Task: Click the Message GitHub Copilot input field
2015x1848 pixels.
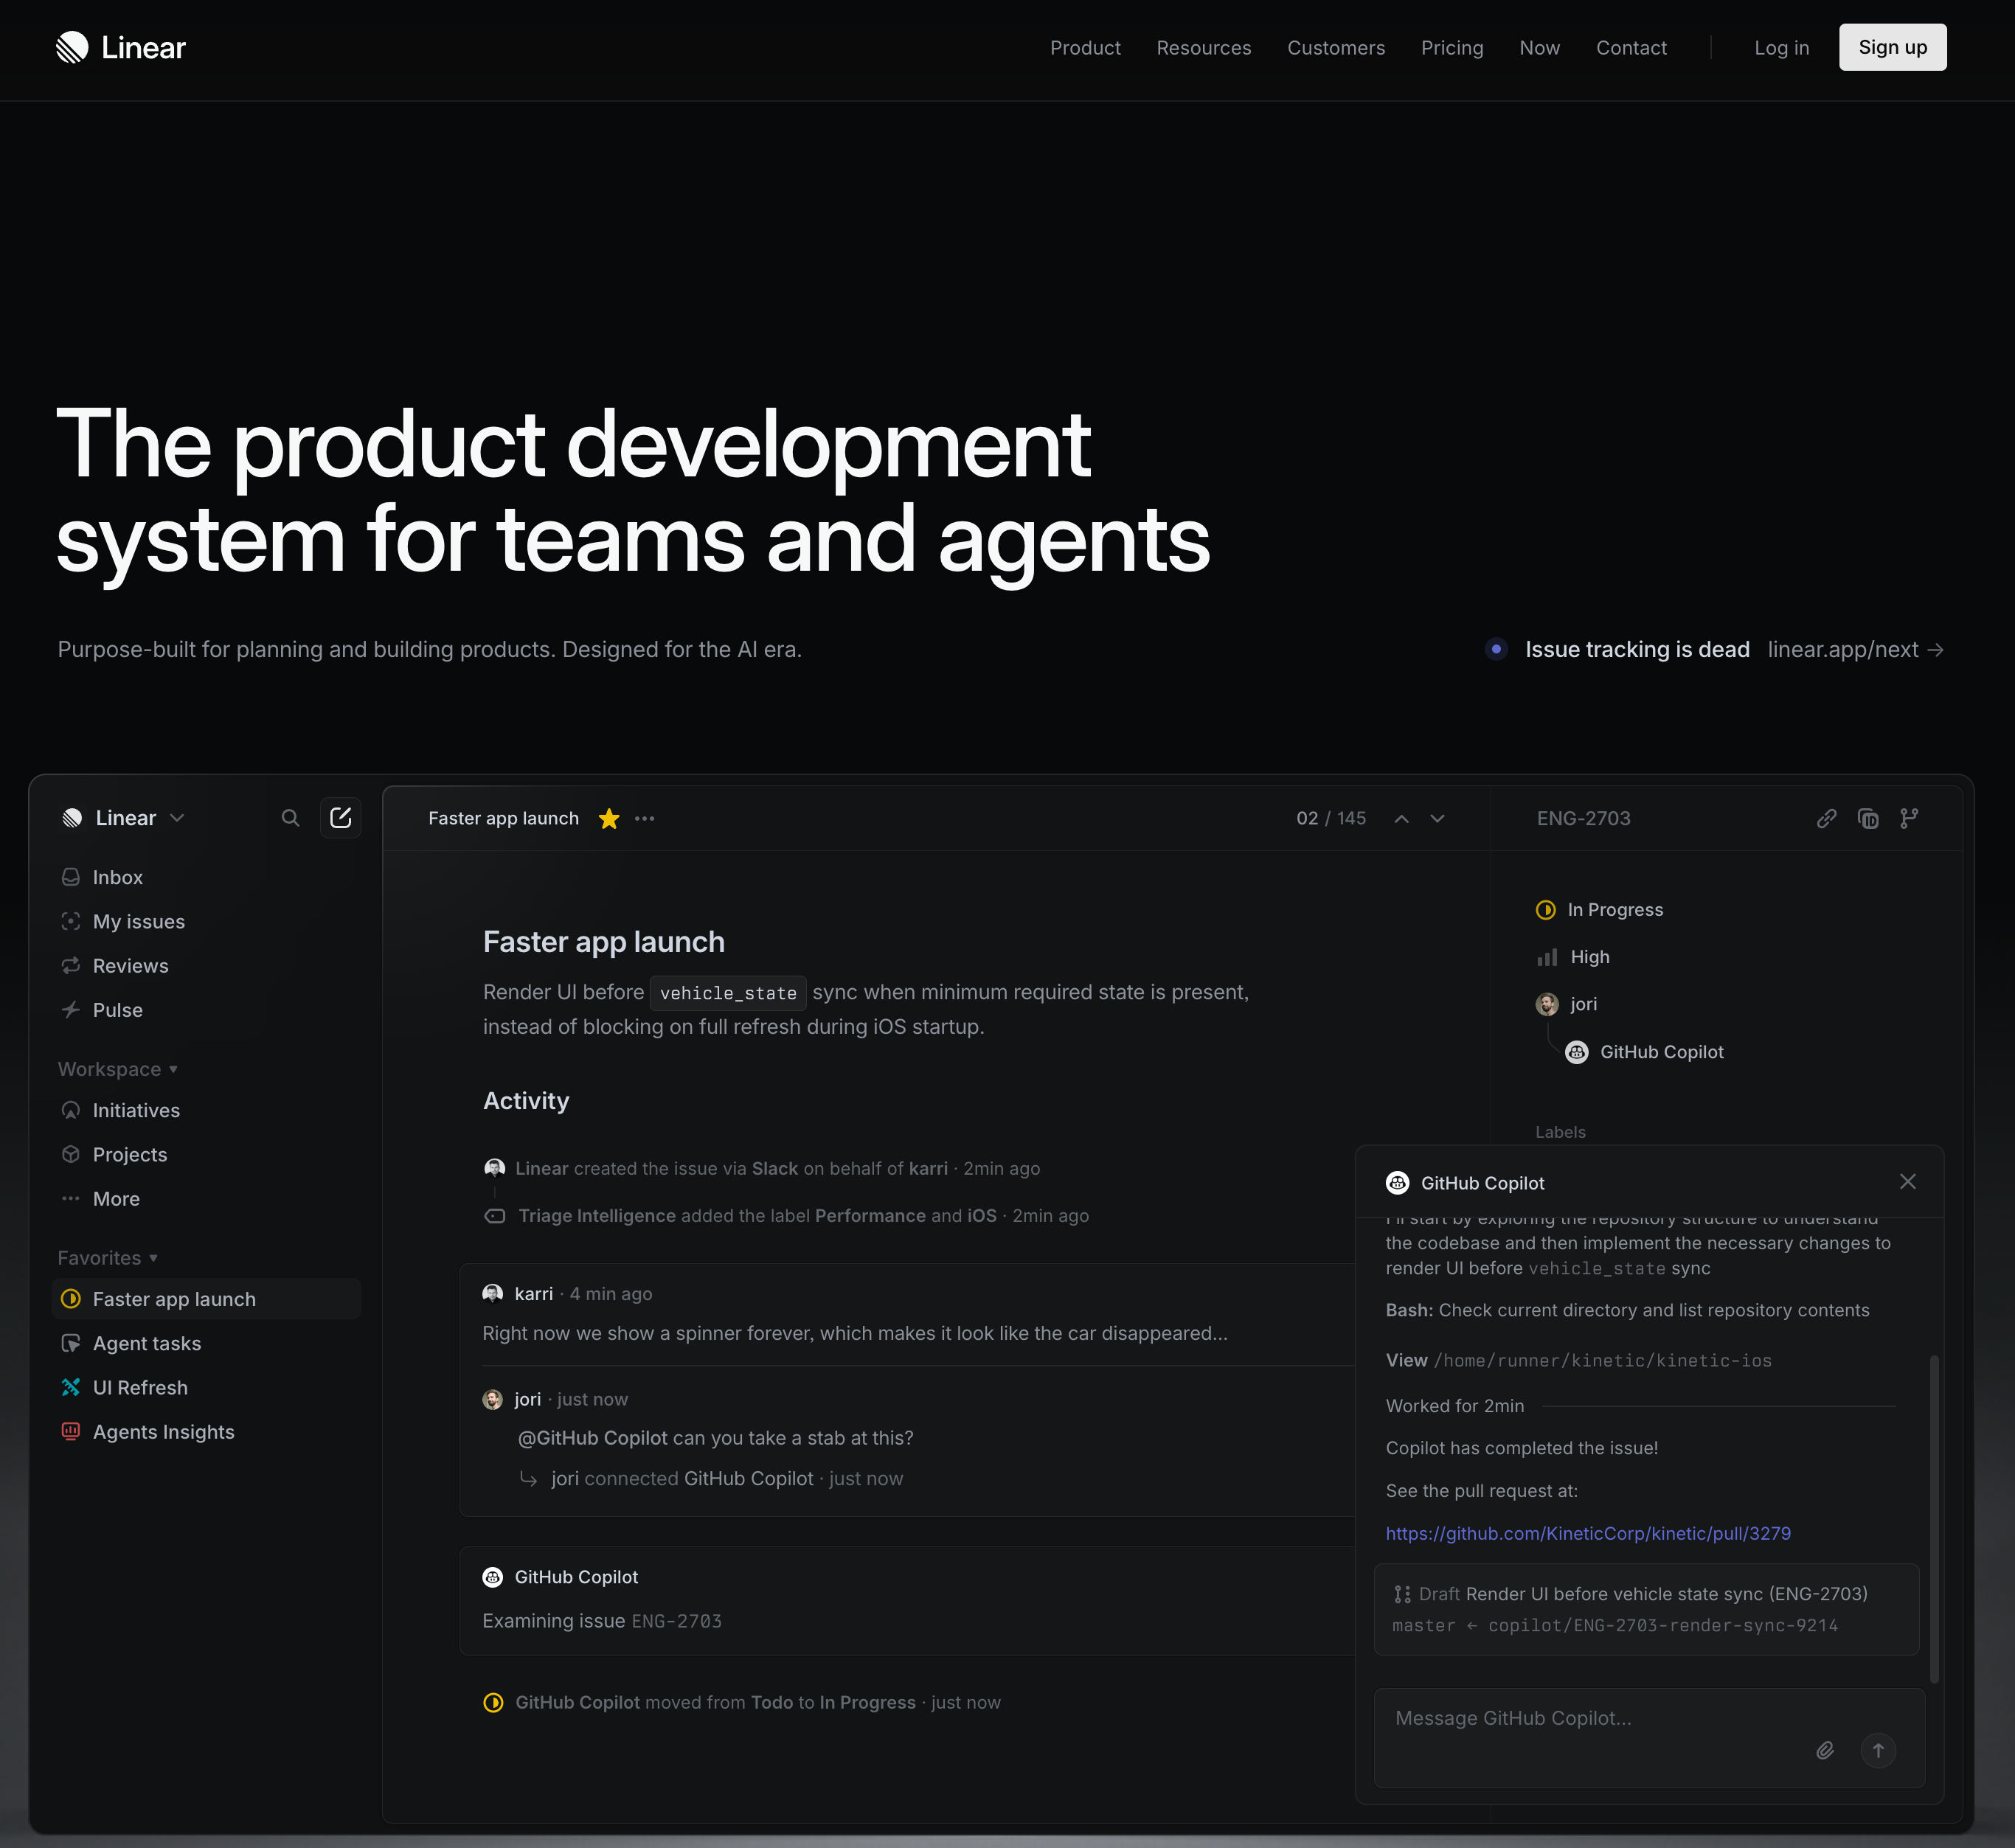Action: 1600,1718
